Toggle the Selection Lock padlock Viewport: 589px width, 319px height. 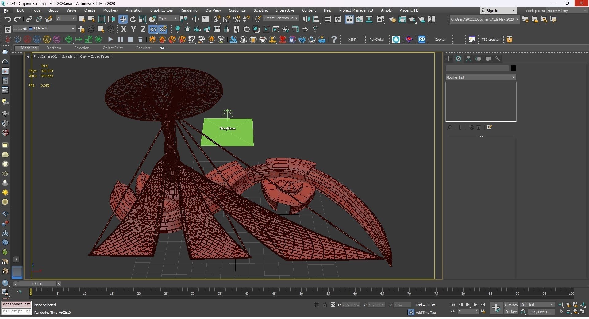[325, 305]
